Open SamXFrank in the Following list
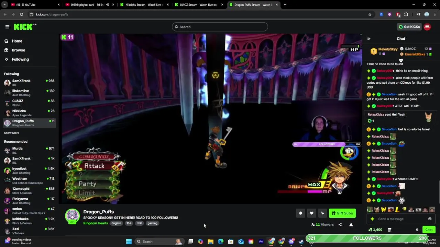The height and width of the screenshot is (247, 440). tap(29, 83)
